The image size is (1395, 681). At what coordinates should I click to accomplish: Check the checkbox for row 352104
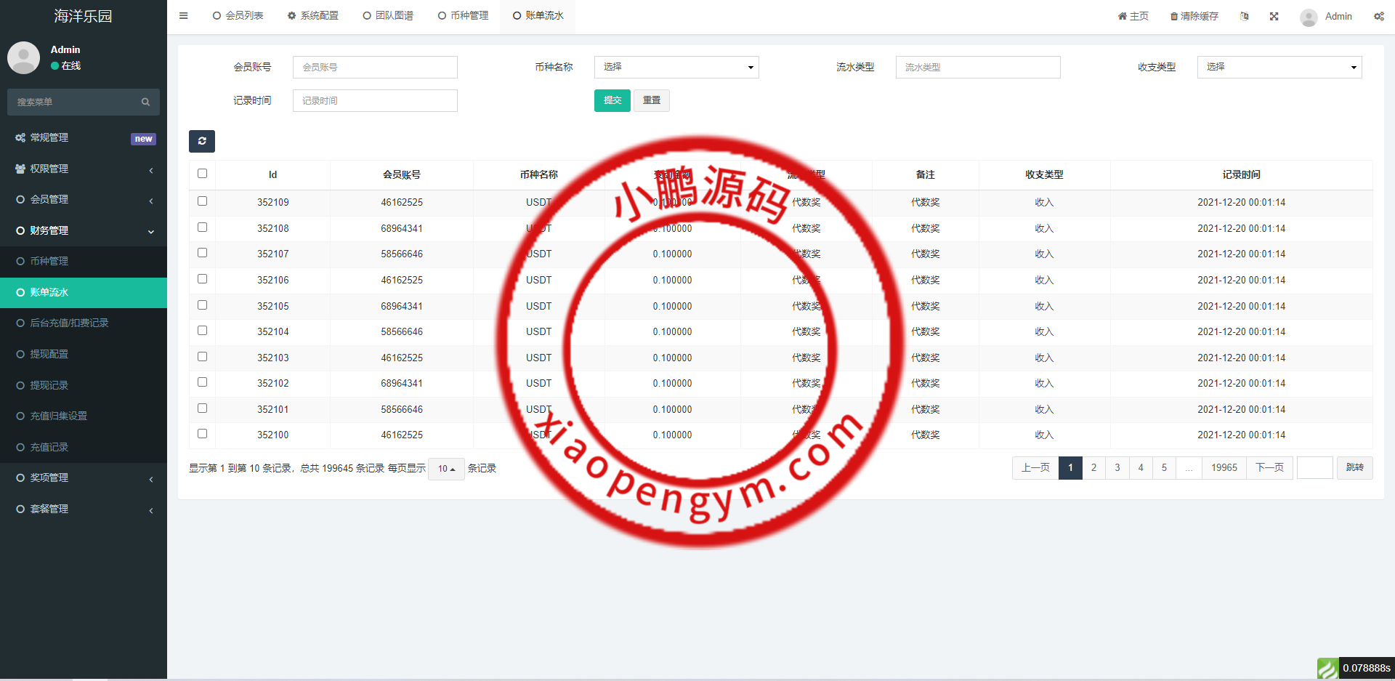click(x=202, y=331)
